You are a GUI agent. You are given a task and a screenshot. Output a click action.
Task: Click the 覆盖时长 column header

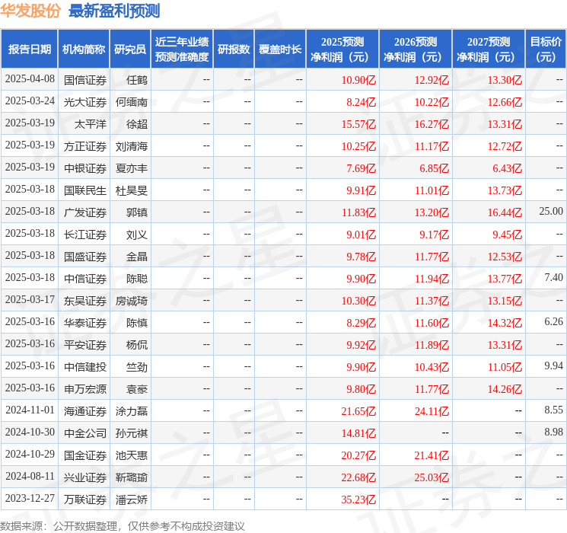click(x=280, y=49)
